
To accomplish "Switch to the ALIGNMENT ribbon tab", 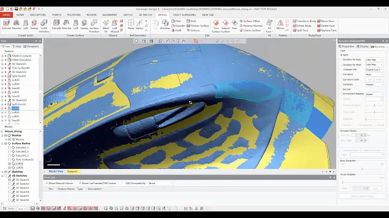I will (x=110, y=15).
